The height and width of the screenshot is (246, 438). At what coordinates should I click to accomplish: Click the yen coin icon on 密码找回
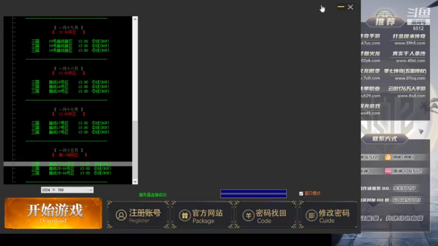click(248, 215)
